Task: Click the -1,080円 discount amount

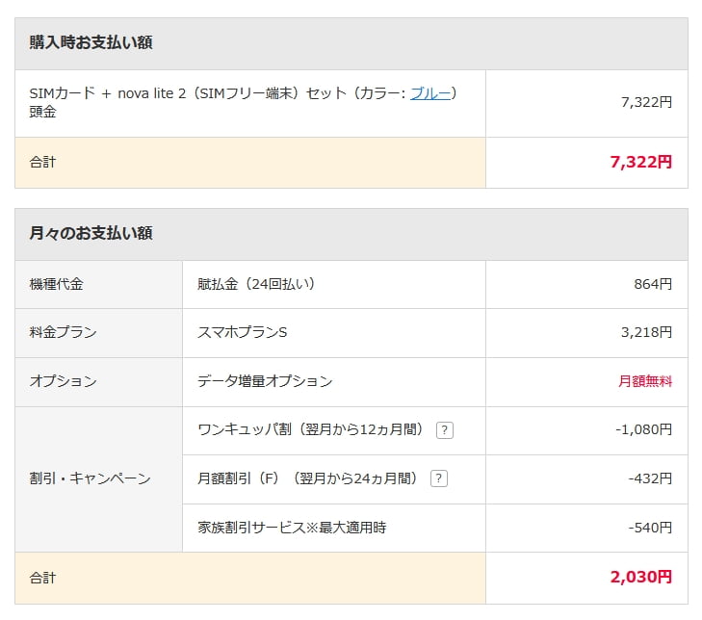Action: click(x=643, y=430)
